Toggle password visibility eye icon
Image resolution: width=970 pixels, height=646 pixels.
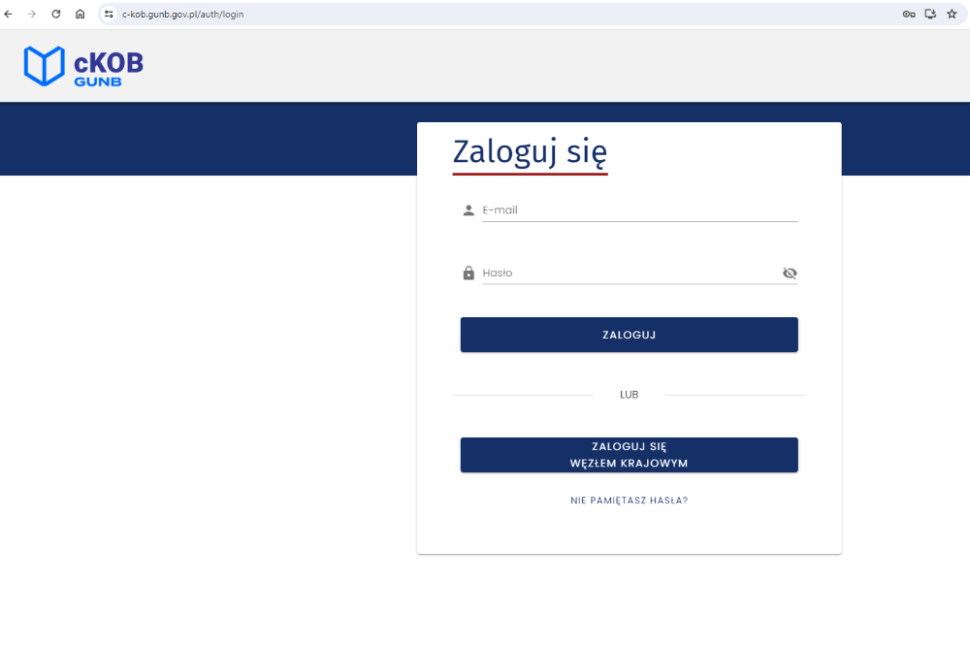coord(790,274)
